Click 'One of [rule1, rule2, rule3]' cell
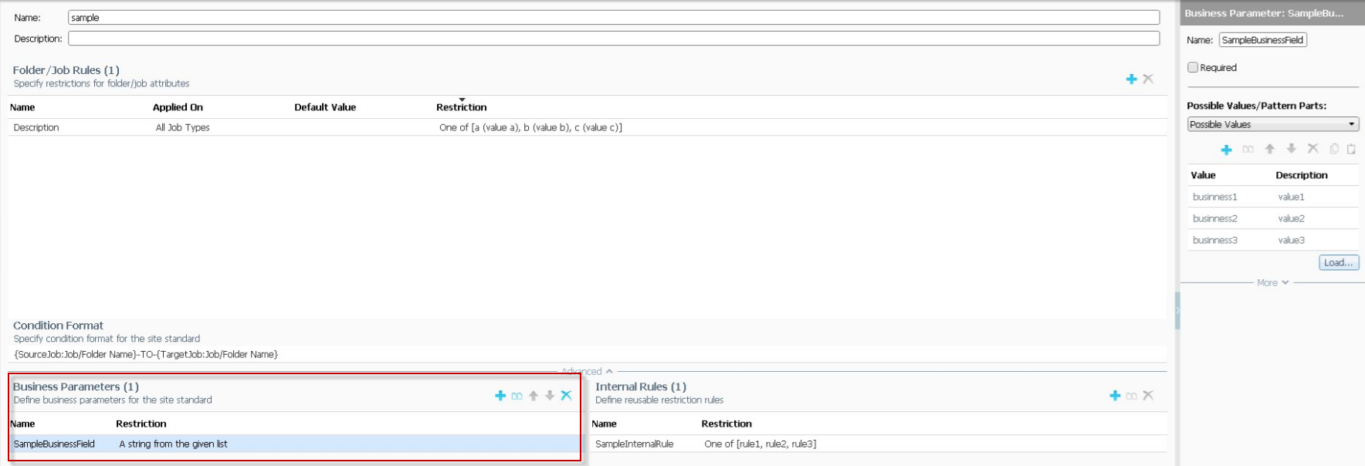Viewport: 1365px width, 466px height. click(x=760, y=444)
